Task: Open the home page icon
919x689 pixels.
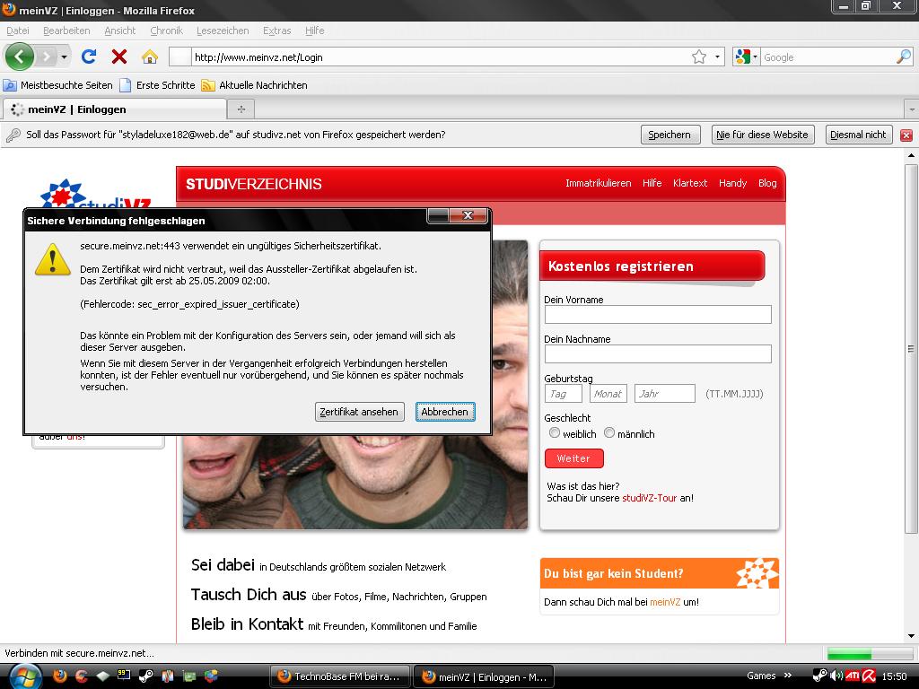Action: 150,57
